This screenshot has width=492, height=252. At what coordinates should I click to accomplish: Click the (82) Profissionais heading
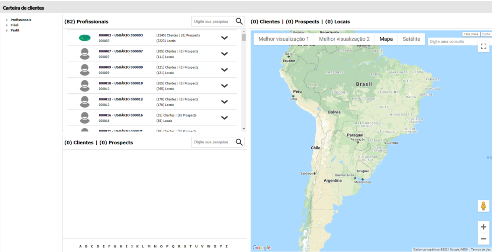coord(86,22)
